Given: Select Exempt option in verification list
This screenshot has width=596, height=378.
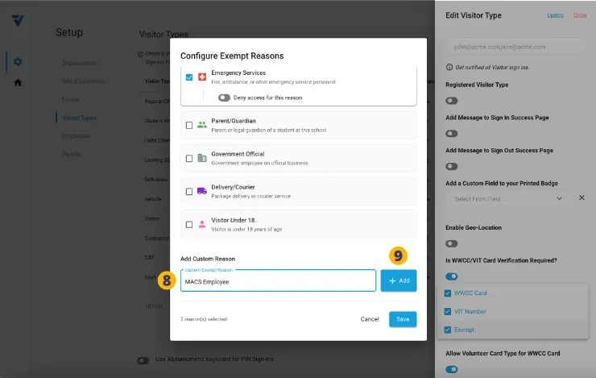Looking at the screenshot, I should coord(450,330).
